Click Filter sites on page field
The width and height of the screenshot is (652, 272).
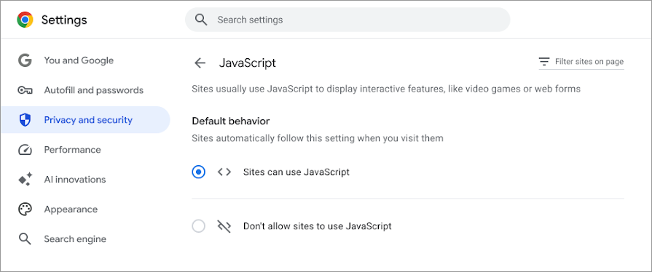(581, 63)
